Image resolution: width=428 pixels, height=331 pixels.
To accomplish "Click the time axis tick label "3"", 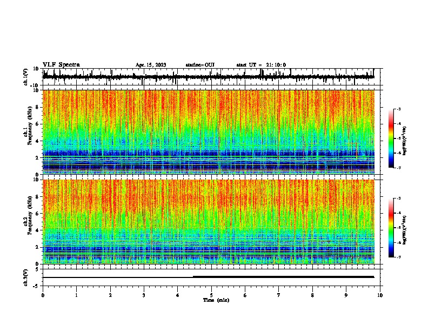I will (144, 295).
